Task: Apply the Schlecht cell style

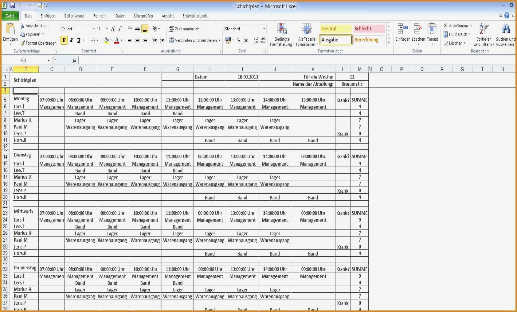Action: click(369, 29)
